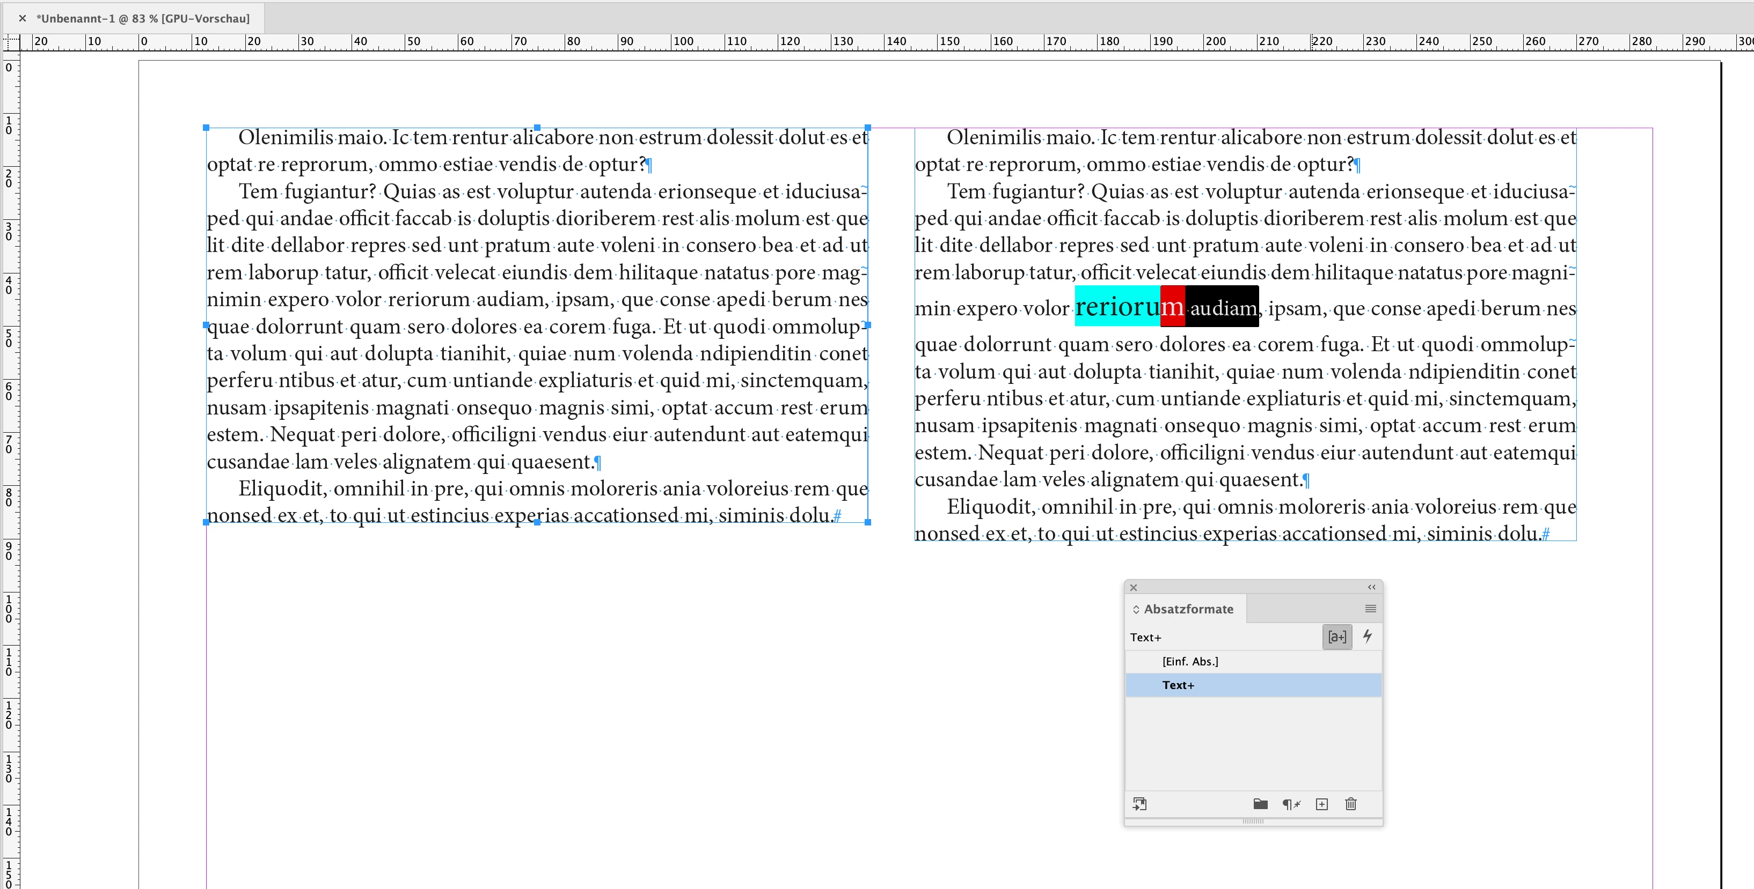Open Quick Apply lightning bolt icon
Screen dimensions: 1754x889
[x=1366, y=636]
